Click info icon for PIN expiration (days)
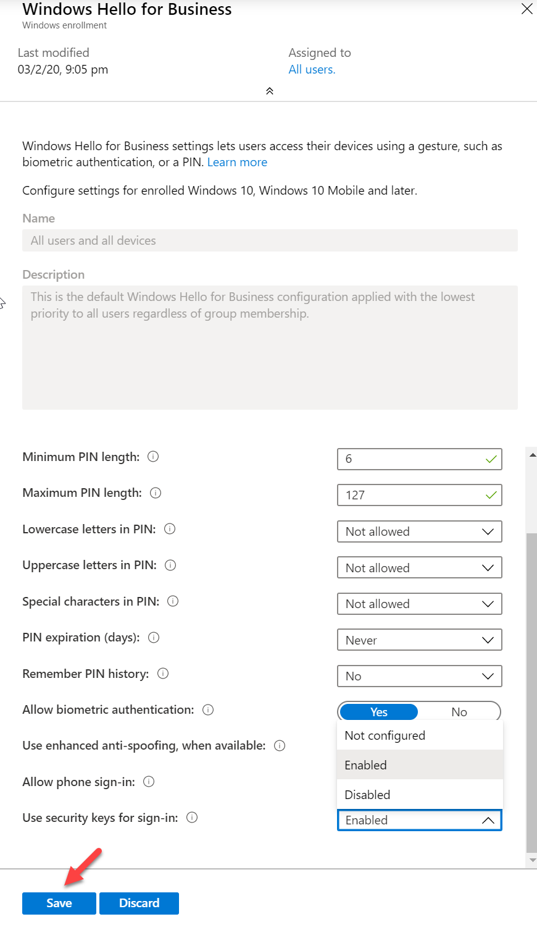The image size is (537, 935). tap(154, 638)
